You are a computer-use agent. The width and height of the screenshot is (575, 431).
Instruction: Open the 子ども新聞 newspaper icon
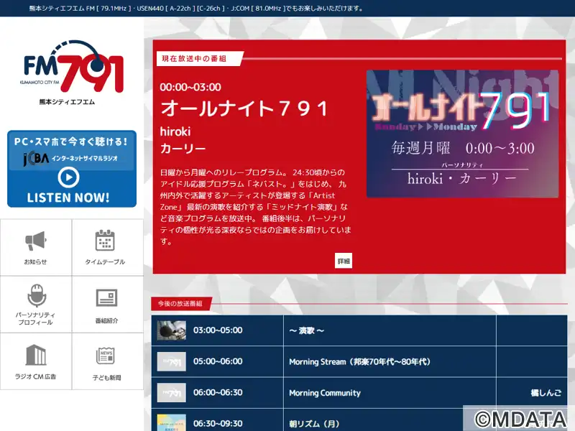[106, 356]
